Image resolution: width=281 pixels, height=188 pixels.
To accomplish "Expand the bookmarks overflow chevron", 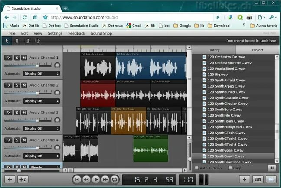I will [x=244, y=25].
